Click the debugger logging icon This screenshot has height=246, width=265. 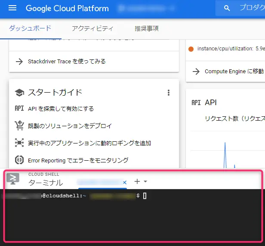pyautogui.click(x=19, y=143)
